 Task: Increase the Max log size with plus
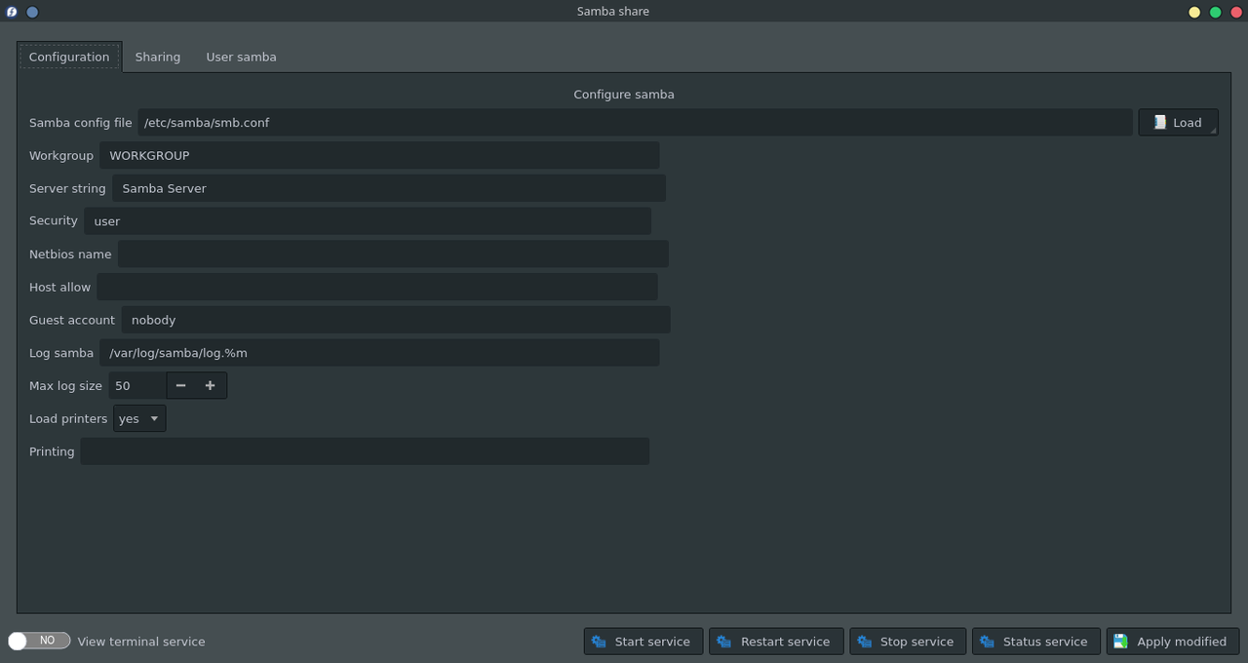(x=211, y=385)
